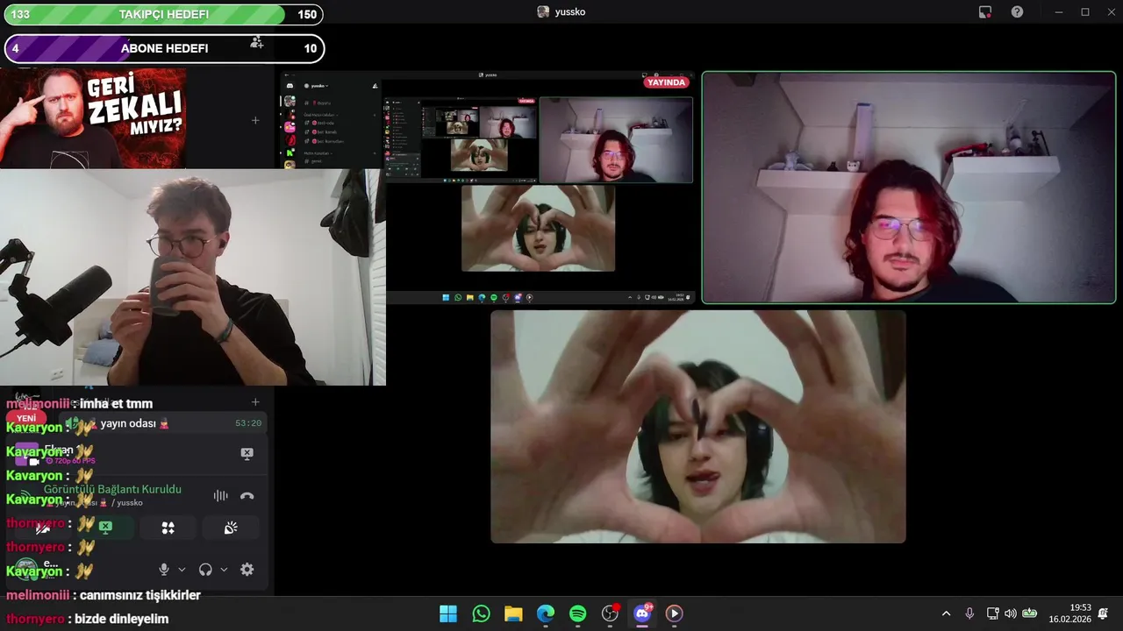Open the Discord soundboard button
Screen dimensions: 1123x631
point(231,528)
